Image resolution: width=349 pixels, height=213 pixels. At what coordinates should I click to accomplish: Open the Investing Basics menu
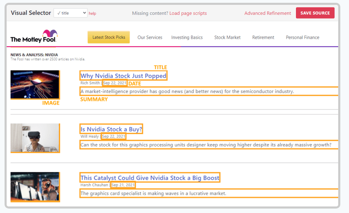click(x=187, y=37)
